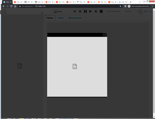Open a new browser tab
155x119 pixels.
click(x=130, y=2)
